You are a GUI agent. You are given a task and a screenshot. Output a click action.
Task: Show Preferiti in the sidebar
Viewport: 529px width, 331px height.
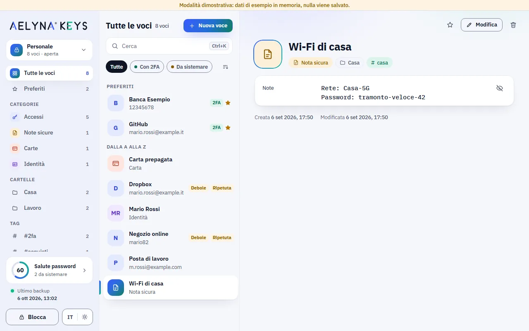pos(50,89)
